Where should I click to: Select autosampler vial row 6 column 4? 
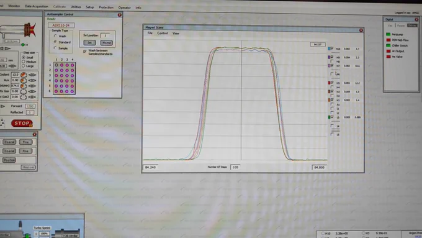pos(72,91)
